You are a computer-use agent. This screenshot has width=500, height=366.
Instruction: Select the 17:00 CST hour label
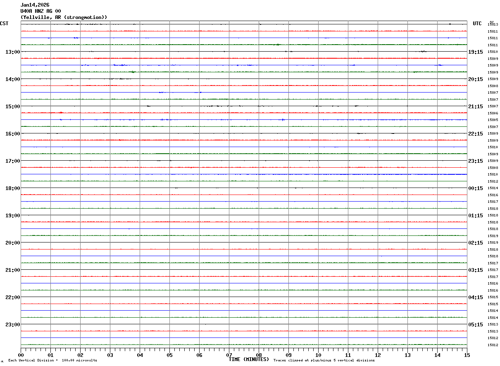(13, 161)
